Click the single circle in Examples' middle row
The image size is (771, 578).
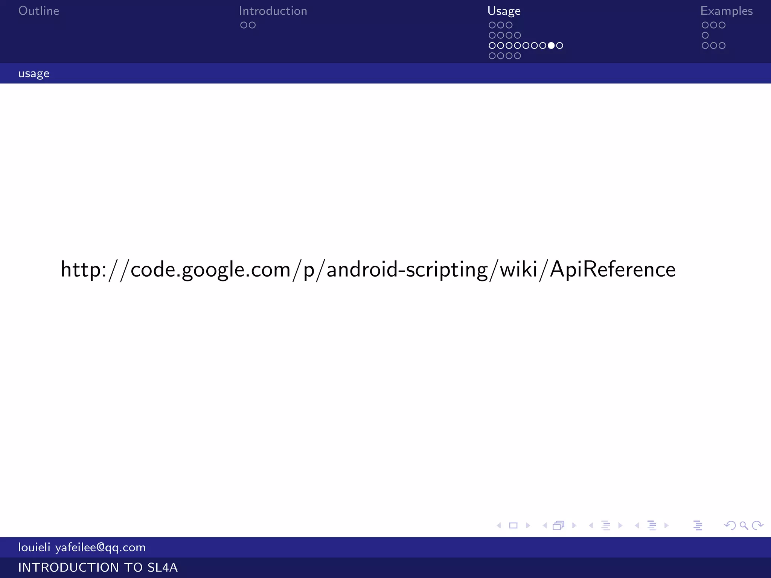tap(705, 35)
